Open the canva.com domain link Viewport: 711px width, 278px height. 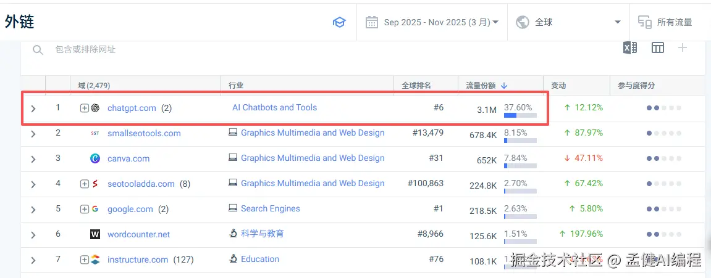pos(128,158)
